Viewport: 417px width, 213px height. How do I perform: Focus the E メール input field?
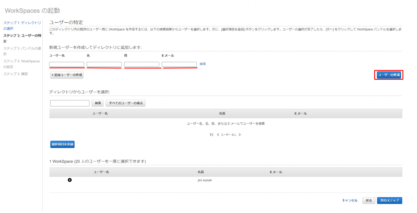coord(179,64)
